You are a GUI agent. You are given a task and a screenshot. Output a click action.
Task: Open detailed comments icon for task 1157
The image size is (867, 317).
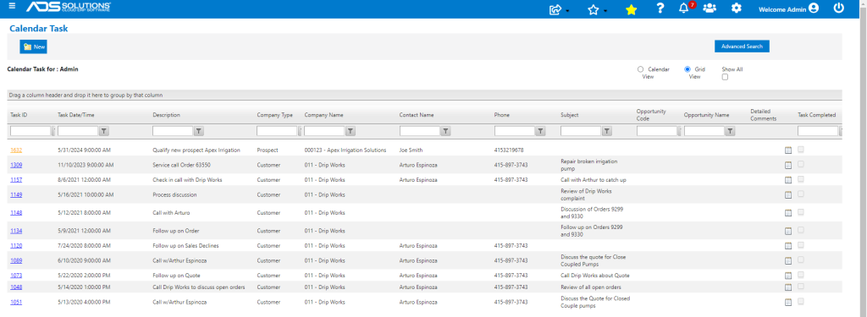point(788,180)
